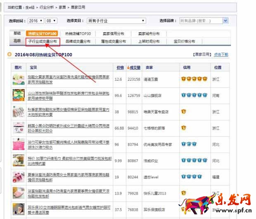Click thumbnail of product priced 66.88
Screen dimensions: 256x219
pos(18,128)
